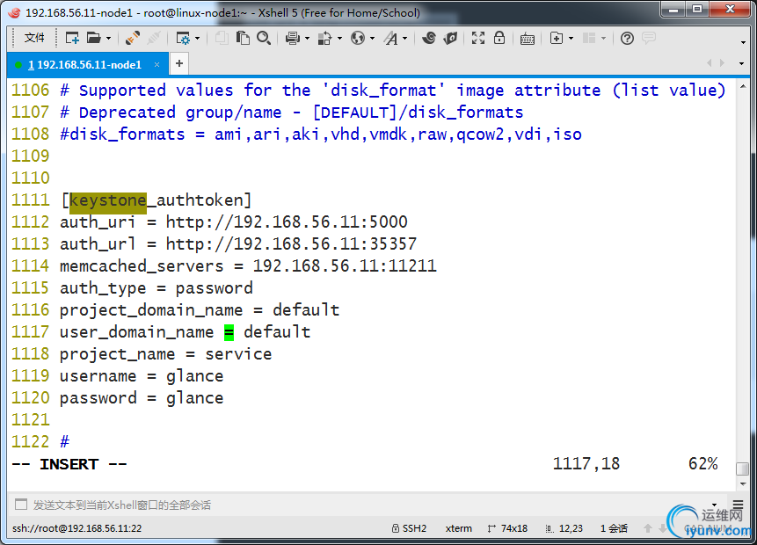Viewport: 757px width, 545px height.
Task: Click the Find magnifier icon
Action: (264, 38)
